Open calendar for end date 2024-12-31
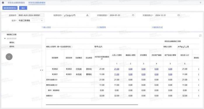 (x=178, y=15)
